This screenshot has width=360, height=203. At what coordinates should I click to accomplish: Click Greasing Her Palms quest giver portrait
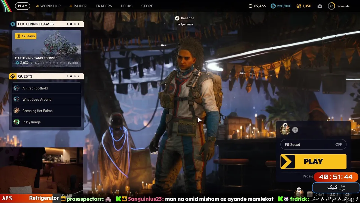coord(17,111)
